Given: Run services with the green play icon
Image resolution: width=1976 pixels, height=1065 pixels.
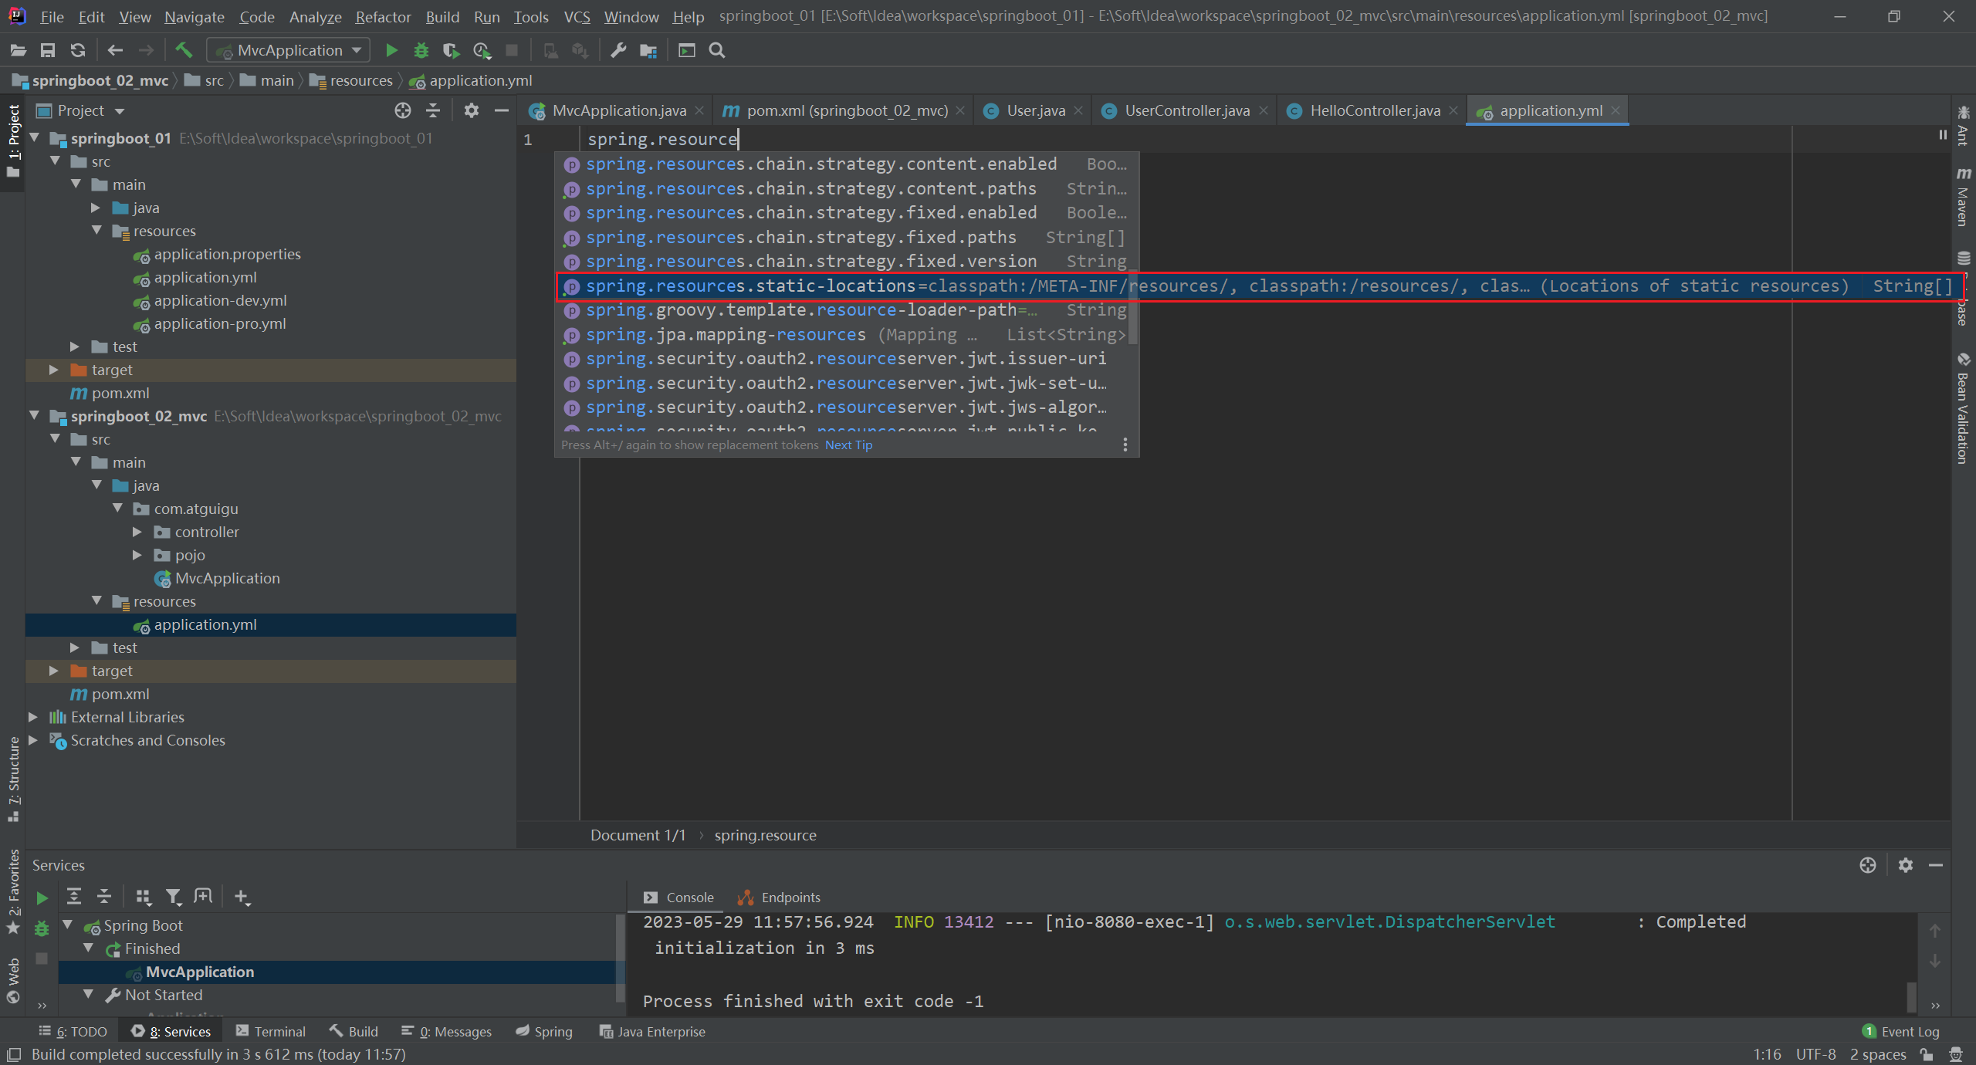Looking at the screenshot, I should 42,898.
